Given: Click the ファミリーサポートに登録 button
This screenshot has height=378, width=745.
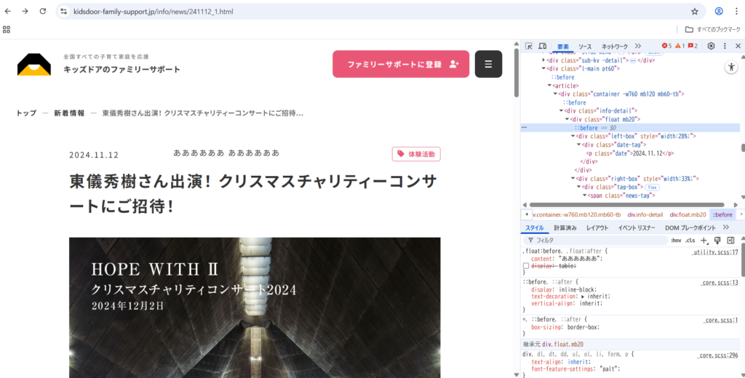Looking at the screenshot, I should click(x=401, y=64).
